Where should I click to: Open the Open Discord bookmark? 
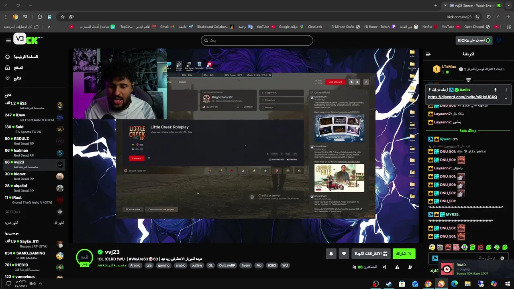[477, 27]
